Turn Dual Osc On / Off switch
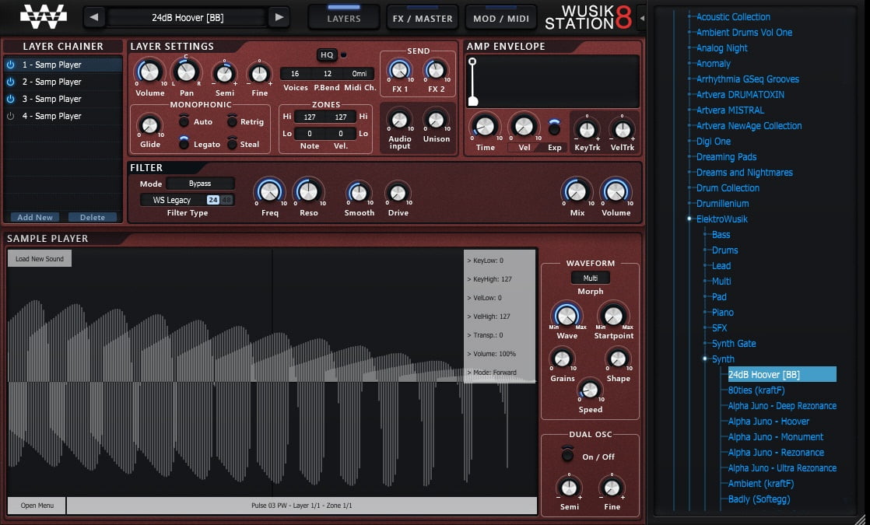Image resolution: width=870 pixels, height=525 pixels. (x=567, y=454)
